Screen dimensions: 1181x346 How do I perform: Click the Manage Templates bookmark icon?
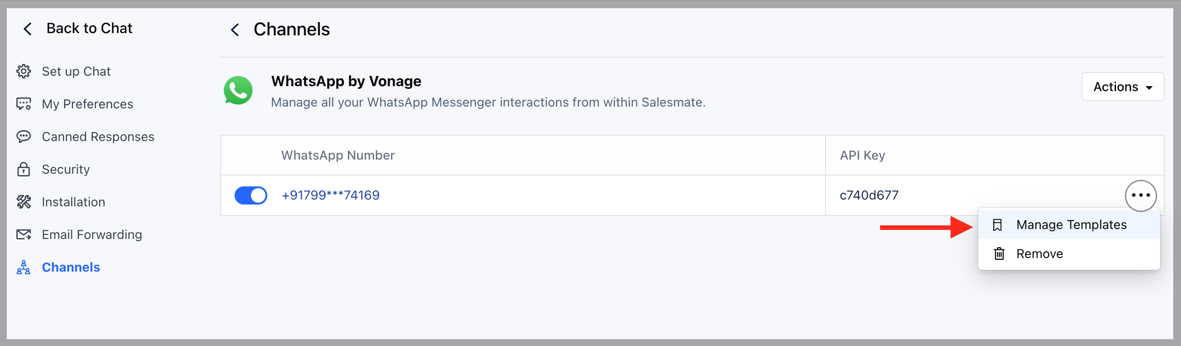[x=997, y=225]
